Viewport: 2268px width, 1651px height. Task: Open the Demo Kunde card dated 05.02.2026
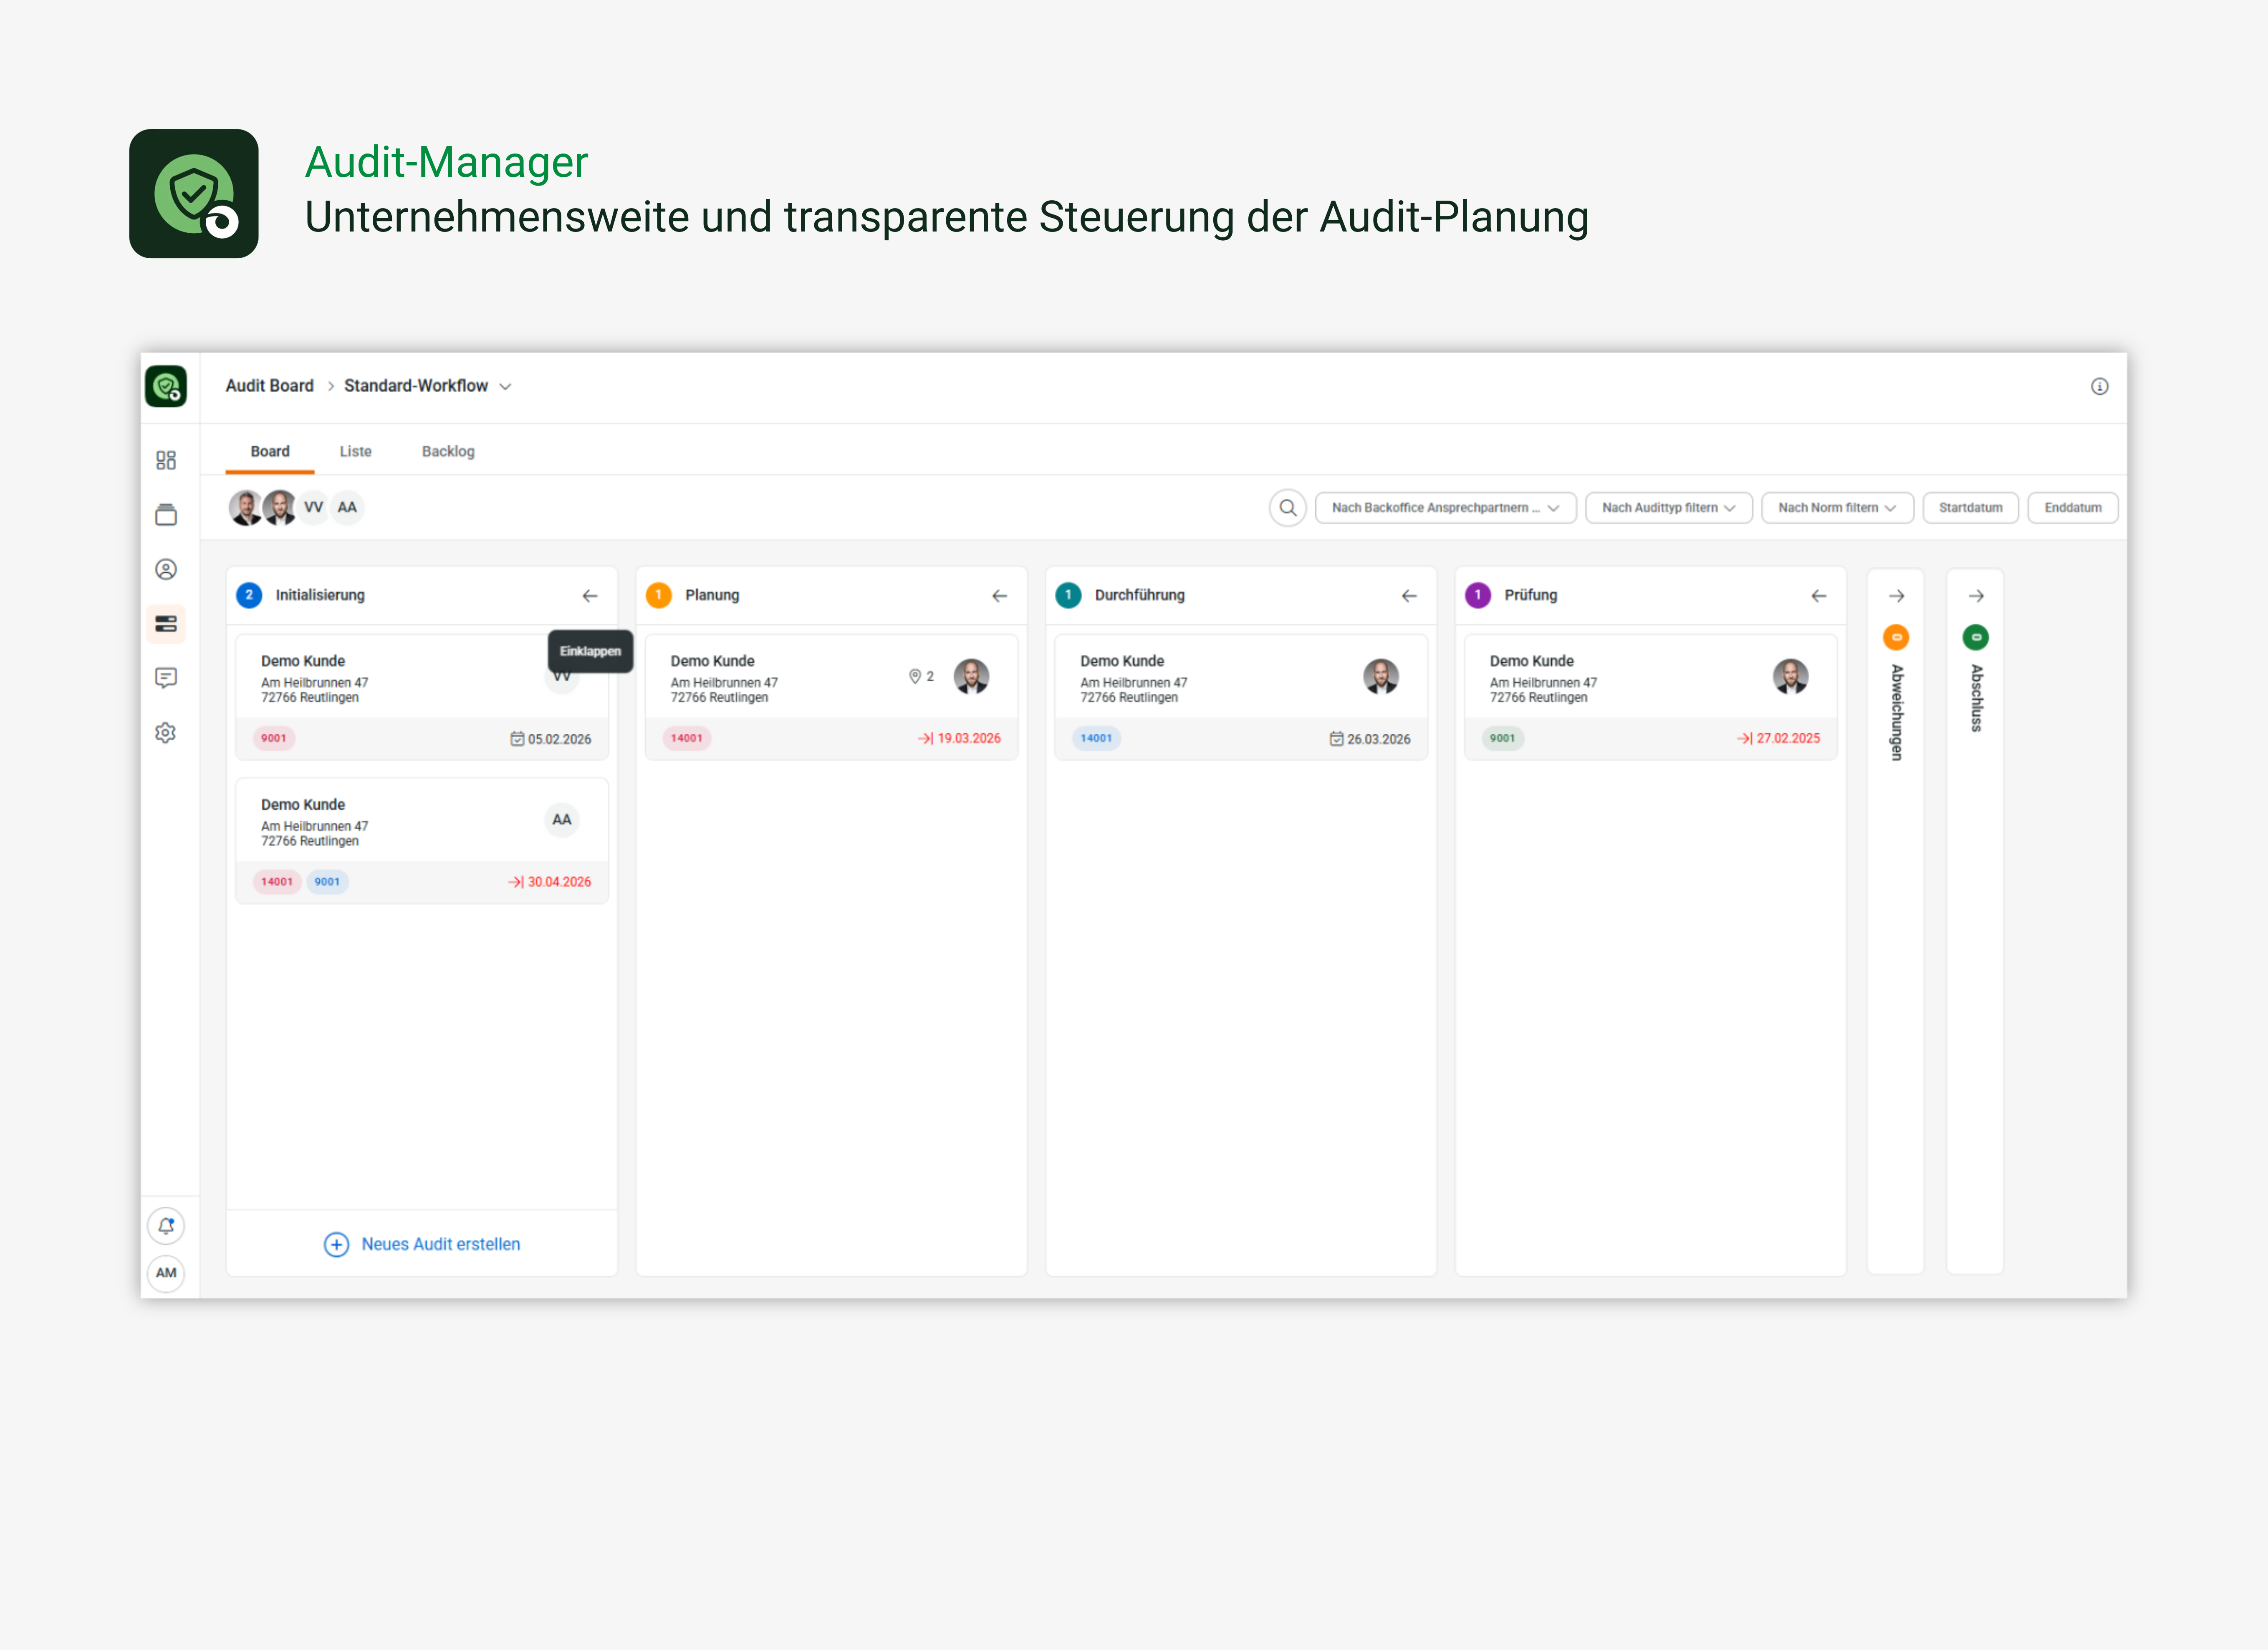422,697
